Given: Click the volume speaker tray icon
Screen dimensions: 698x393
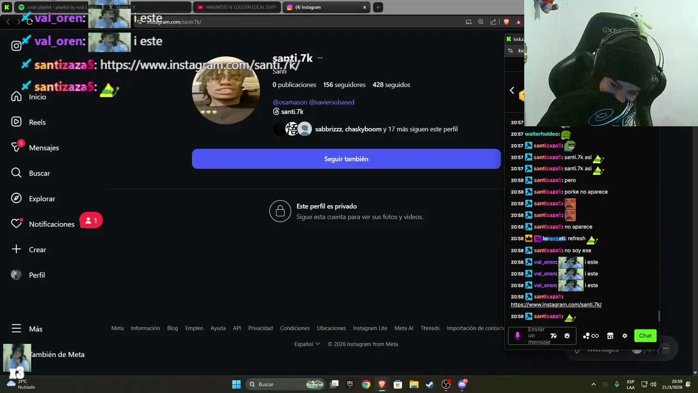Looking at the screenshot, I should point(653,384).
